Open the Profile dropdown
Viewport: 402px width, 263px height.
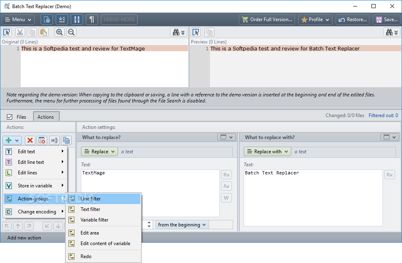click(315, 20)
